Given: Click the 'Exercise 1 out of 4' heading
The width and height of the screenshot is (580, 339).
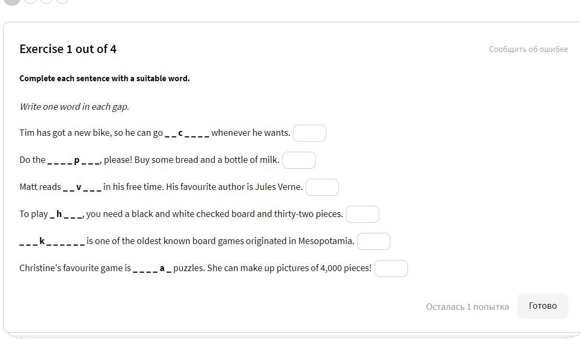Looking at the screenshot, I should click(68, 49).
